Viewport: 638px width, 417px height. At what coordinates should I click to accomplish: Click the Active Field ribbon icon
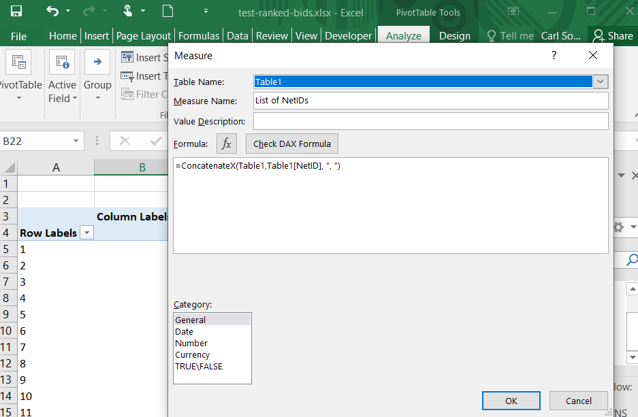click(62, 63)
